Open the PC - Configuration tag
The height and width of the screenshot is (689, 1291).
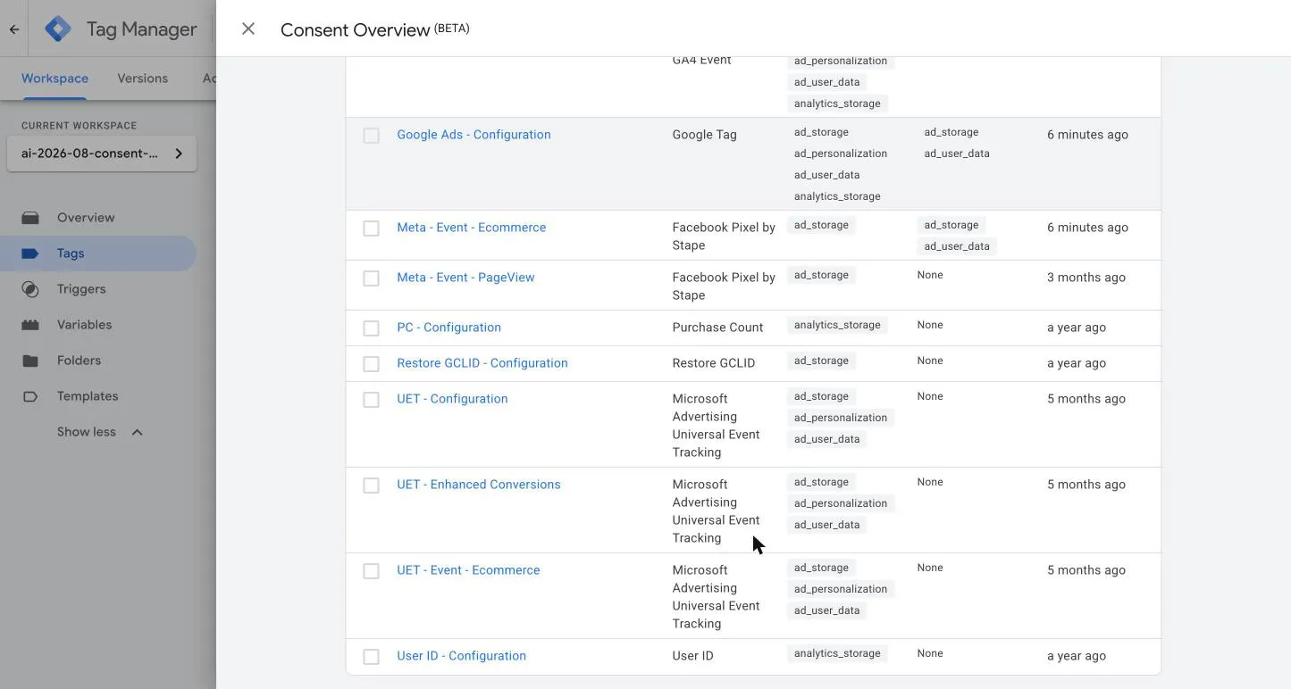pyautogui.click(x=448, y=328)
